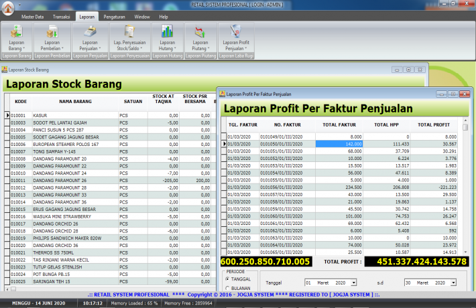The width and height of the screenshot is (476, 308).
Task: Click the Laporan Profit Per Faktur window icon
Action: 222,94
